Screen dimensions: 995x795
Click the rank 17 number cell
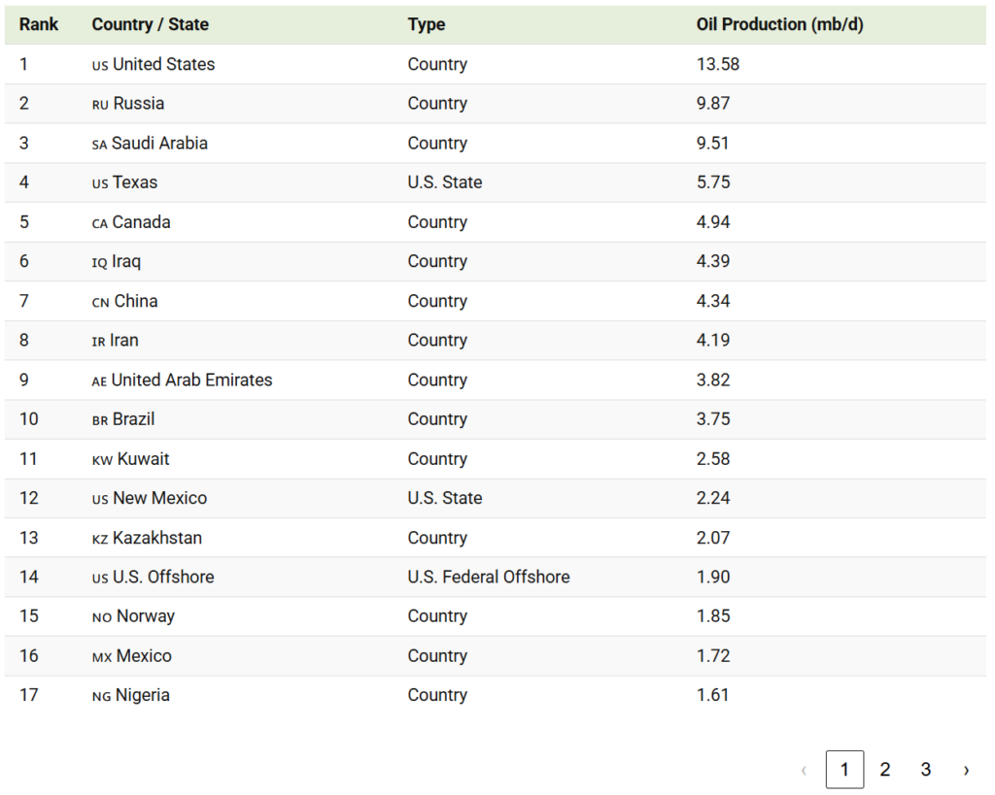pos(29,695)
